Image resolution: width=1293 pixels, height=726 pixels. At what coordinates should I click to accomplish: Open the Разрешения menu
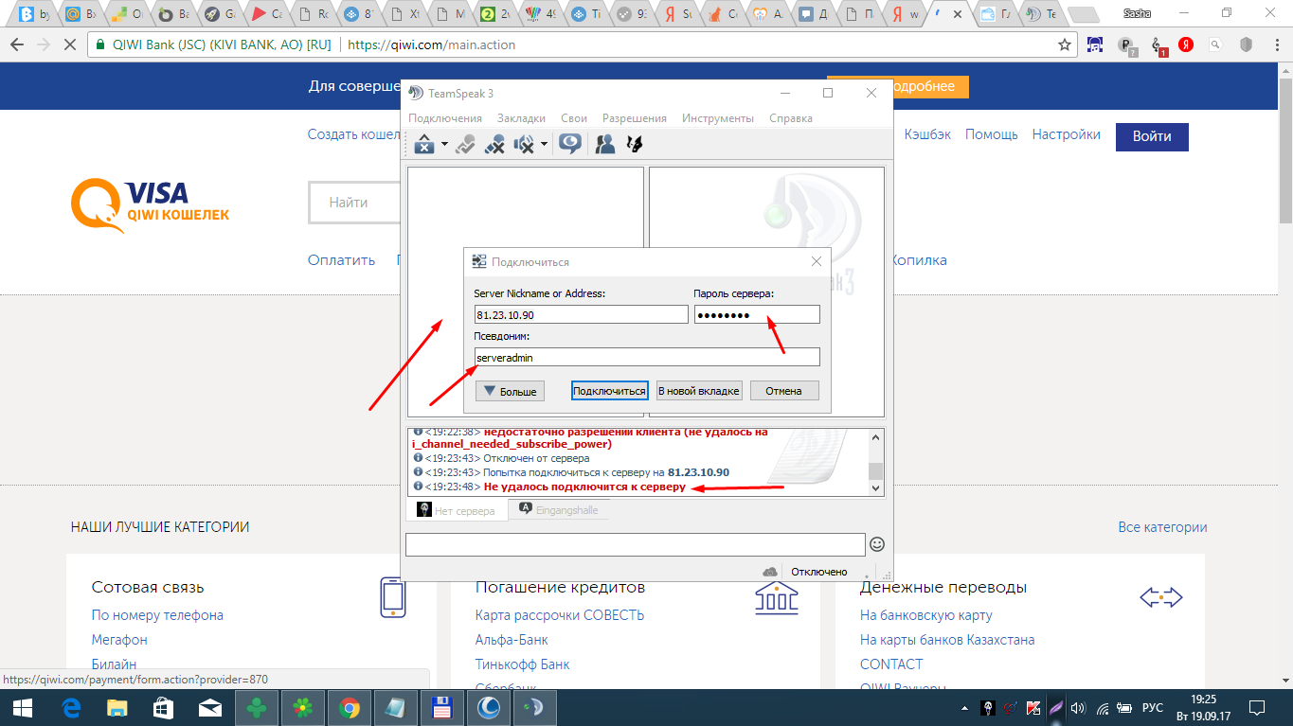(635, 118)
